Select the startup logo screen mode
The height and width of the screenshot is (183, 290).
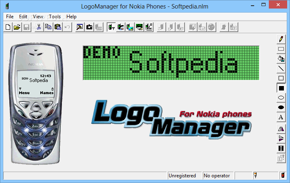pos(139,27)
